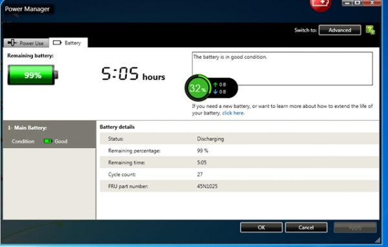The height and width of the screenshot is (247, 388).
Task: Click the upload 0 B speed indicator
Action: (x=219, y=85)
